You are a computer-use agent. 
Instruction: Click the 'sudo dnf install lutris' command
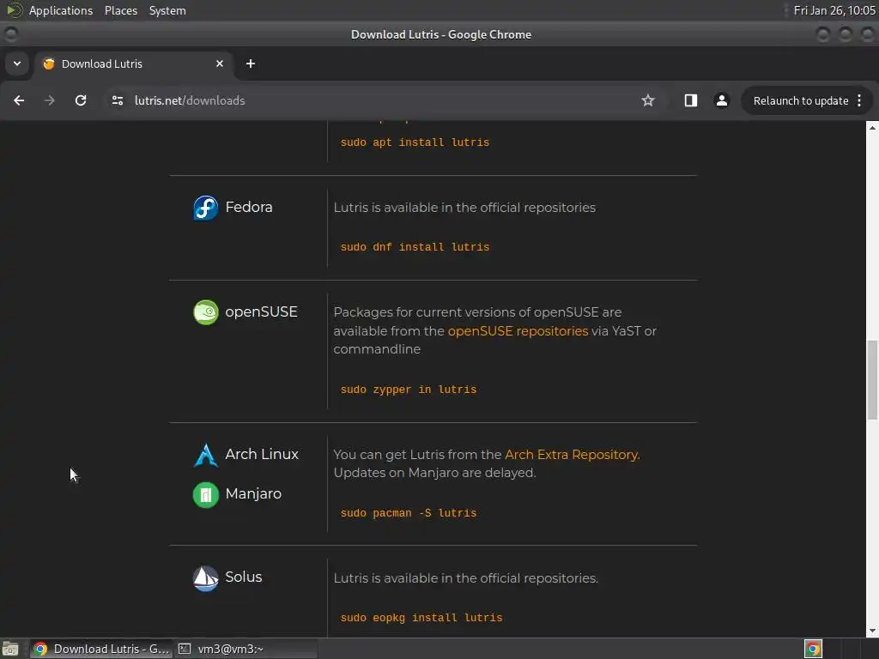click(415, 247)
